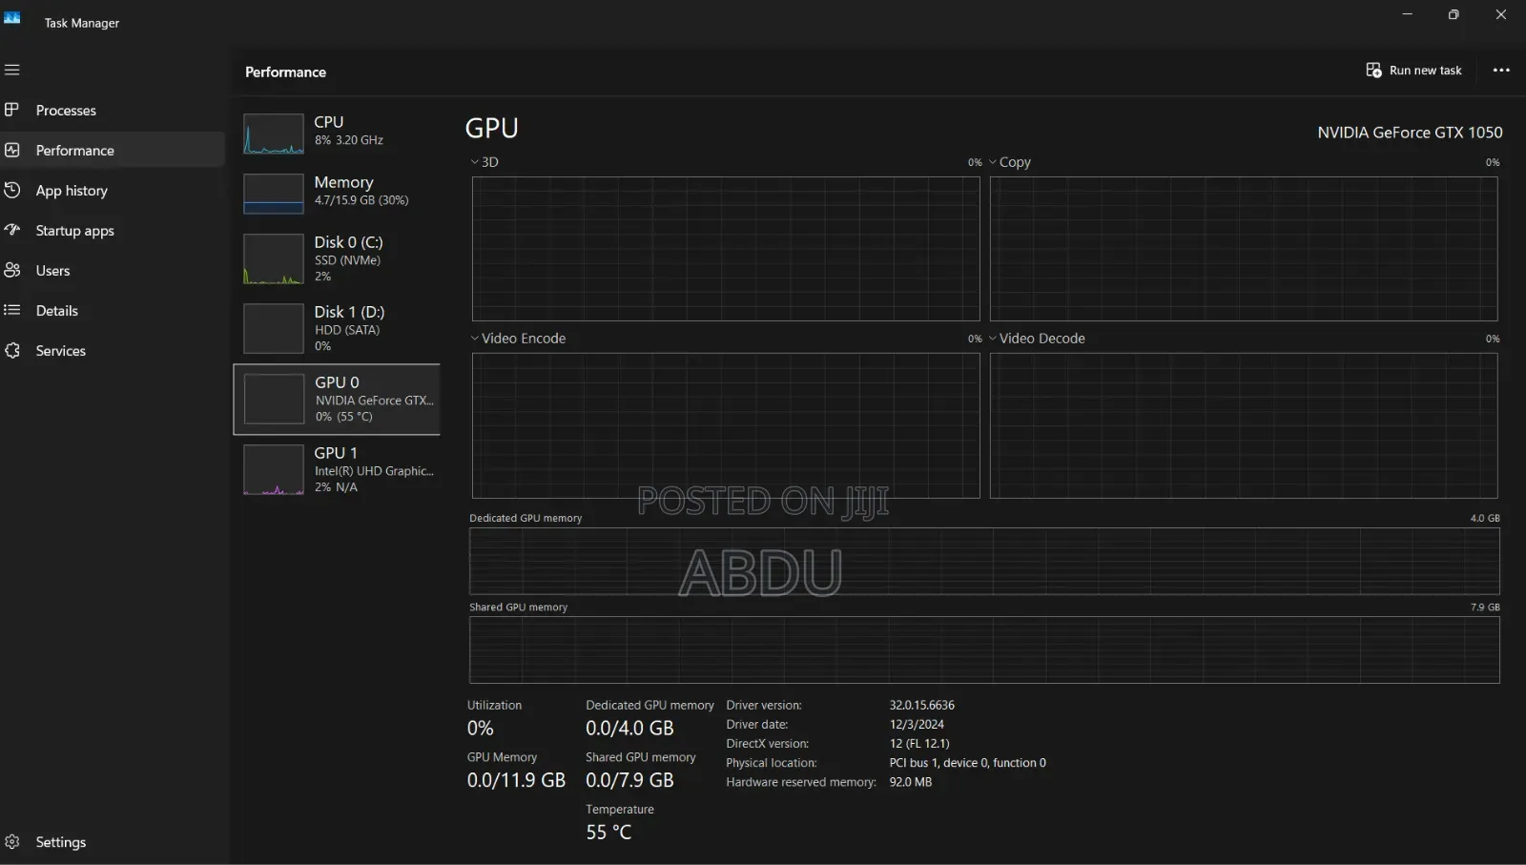This screenshot has width=1526, height=865.
Task: Click the Users people icon
Action: pyautogui.click(x=12, y=270)
